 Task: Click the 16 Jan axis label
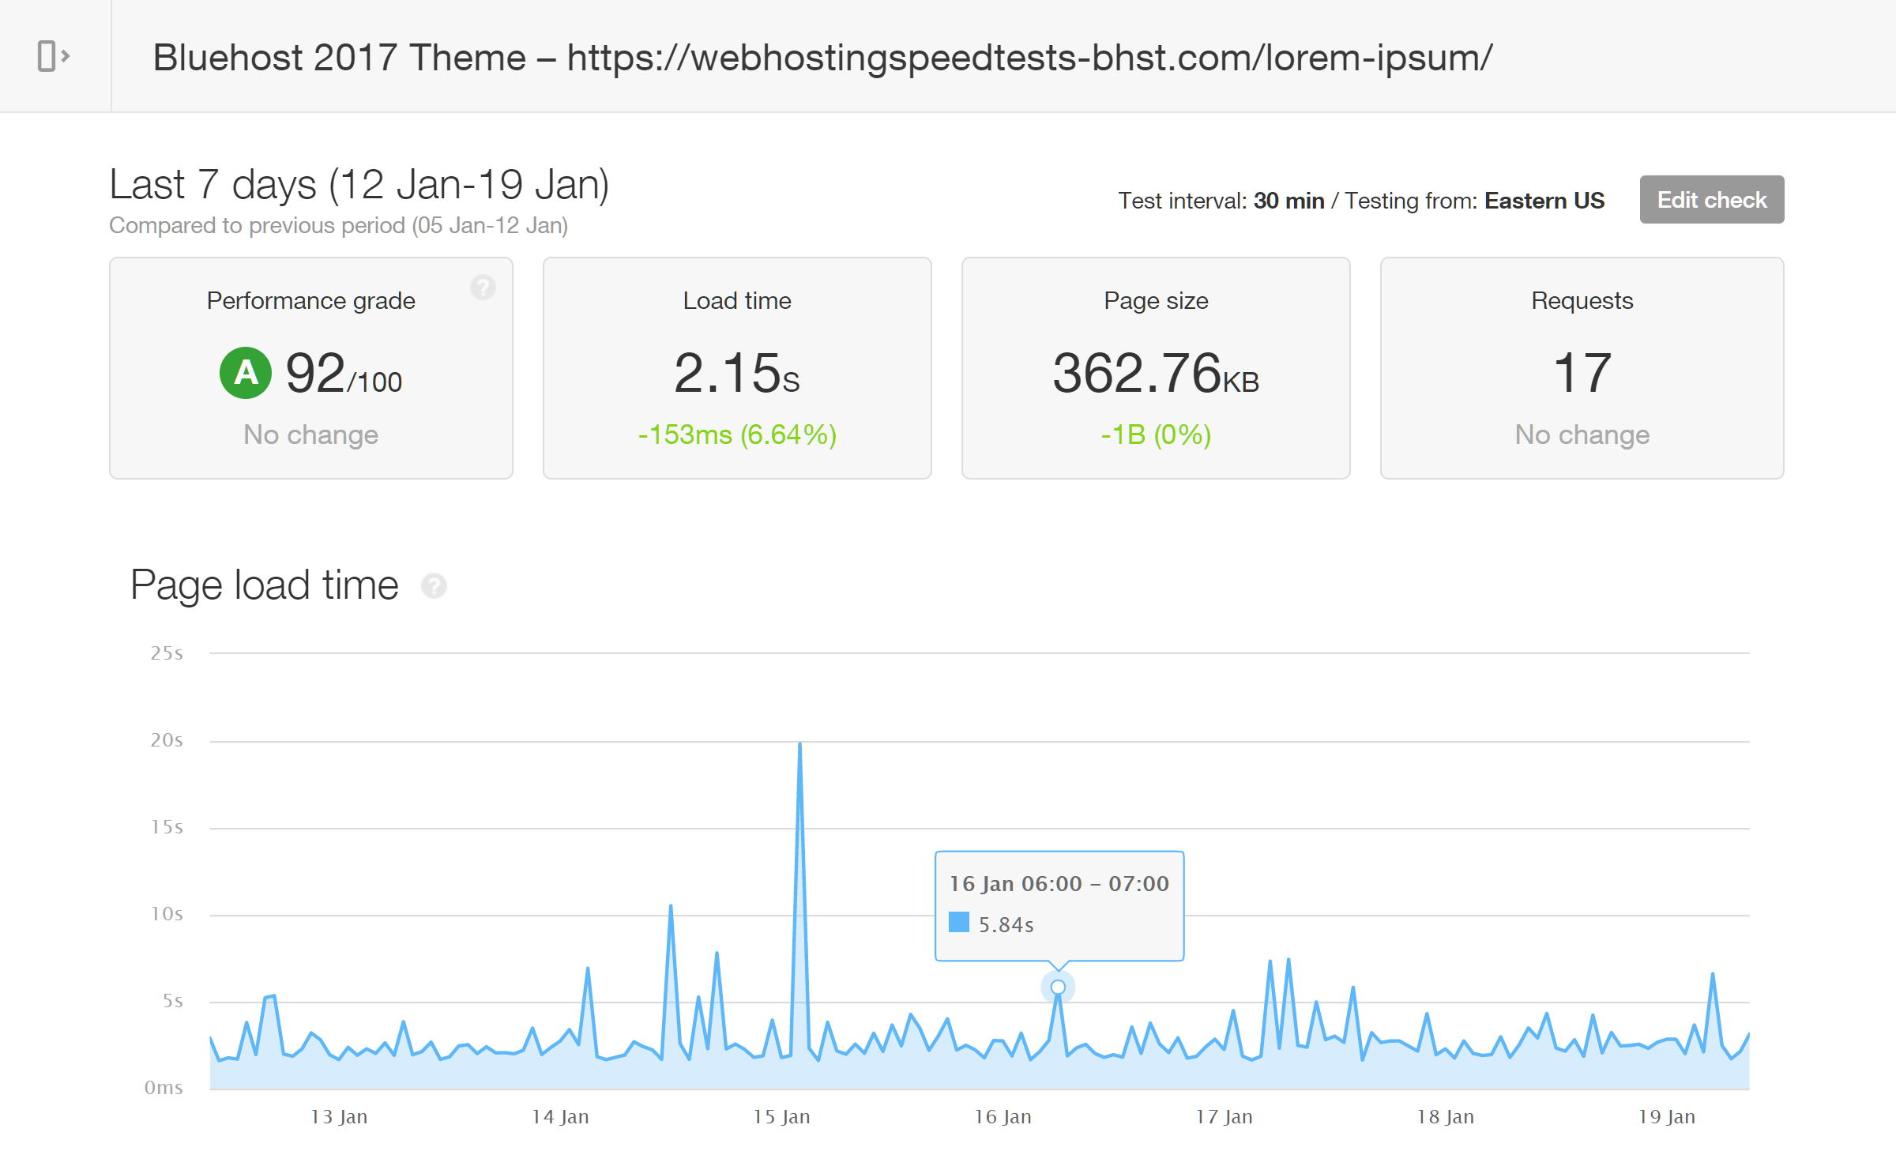tap(1003, 1116)
